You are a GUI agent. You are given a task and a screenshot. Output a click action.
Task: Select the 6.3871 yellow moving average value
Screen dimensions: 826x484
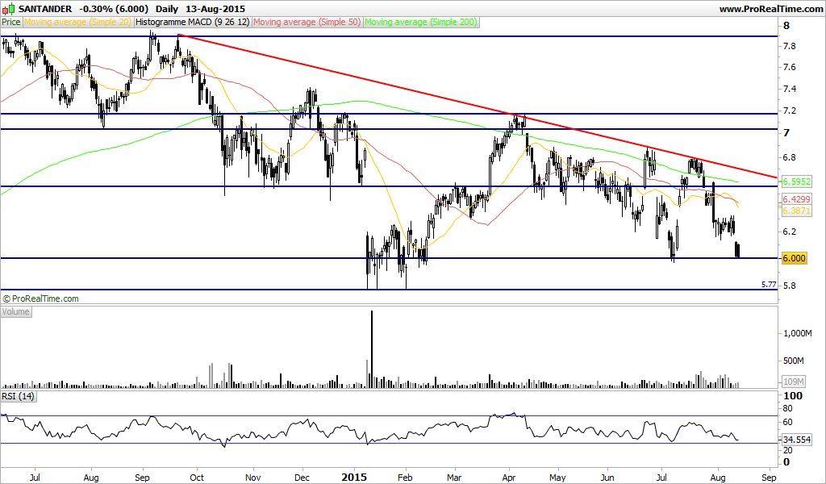coord(796,211)
